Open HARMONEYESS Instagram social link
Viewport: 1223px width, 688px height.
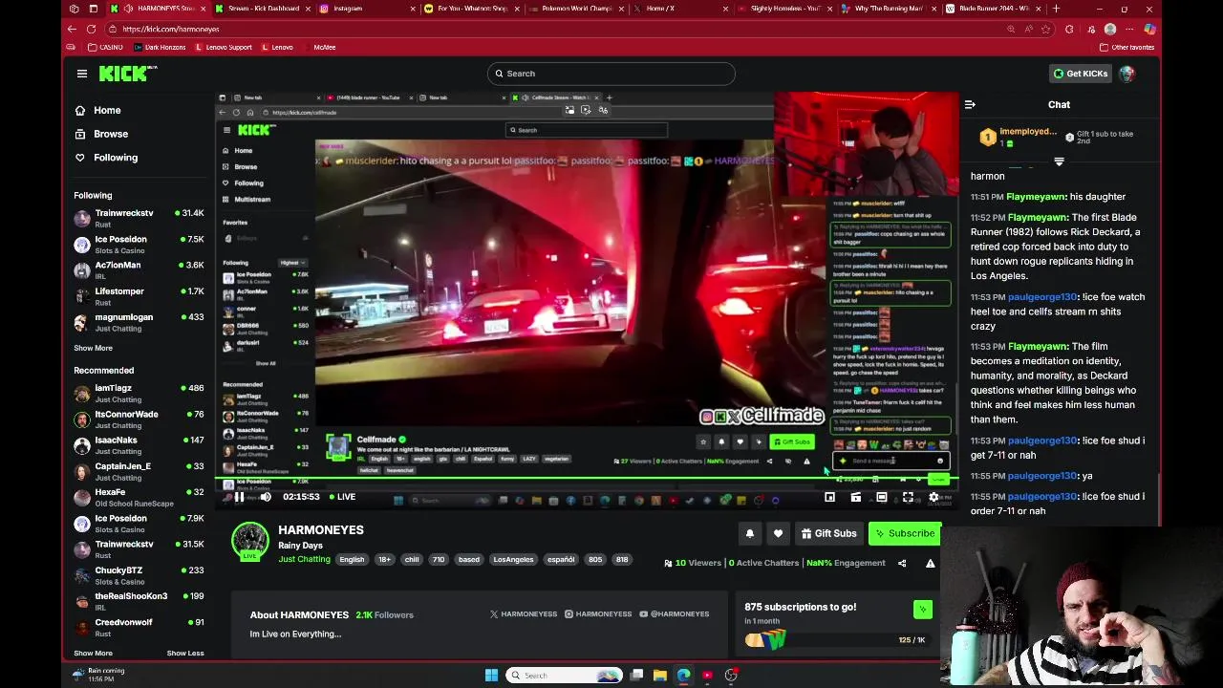click(598, 614)
